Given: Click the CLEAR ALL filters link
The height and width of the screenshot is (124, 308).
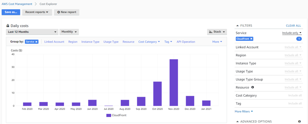Looking at the screenshot, I should 293,26.
